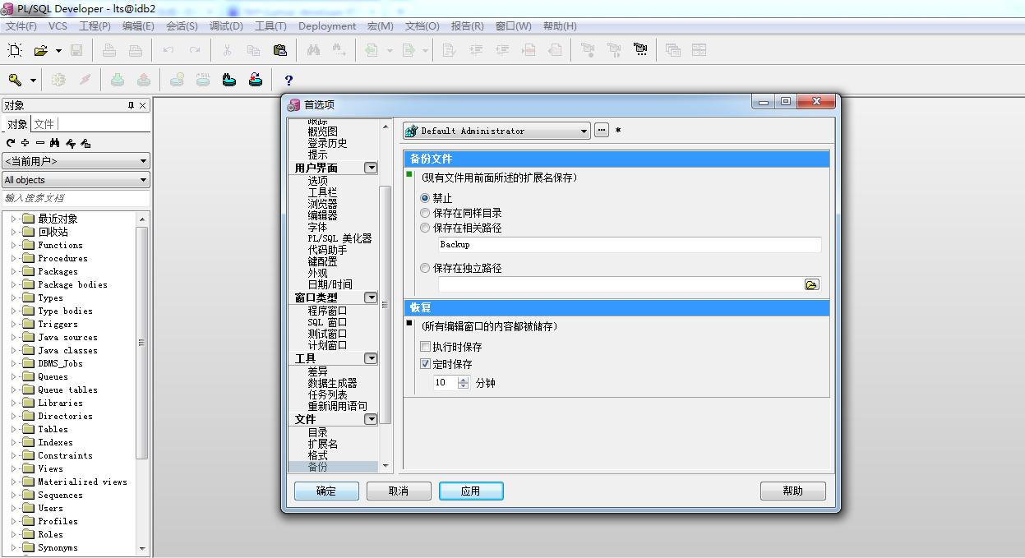Viewport: 1025px width, 558px height.
Task: Click the binoculars find icon in object browser
Action: pos(55,143)
